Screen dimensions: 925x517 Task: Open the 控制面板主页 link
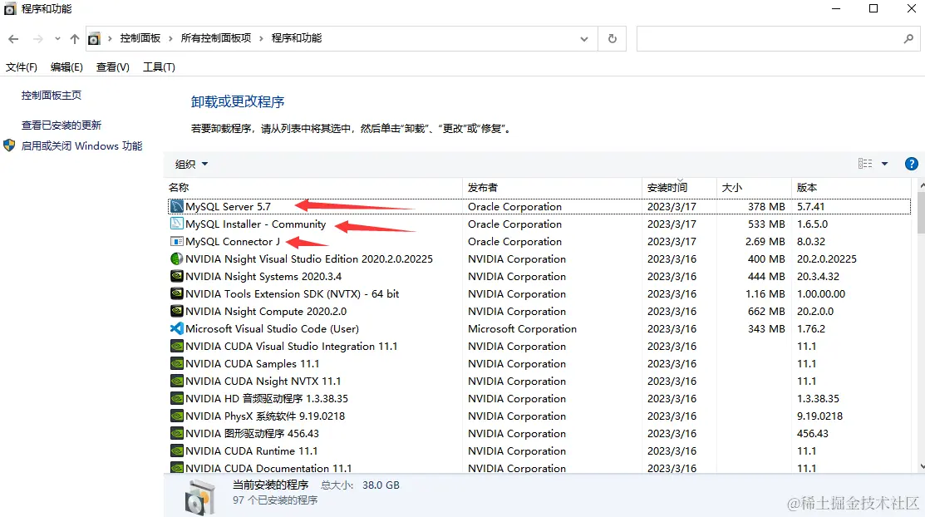[x=52, y=95]
